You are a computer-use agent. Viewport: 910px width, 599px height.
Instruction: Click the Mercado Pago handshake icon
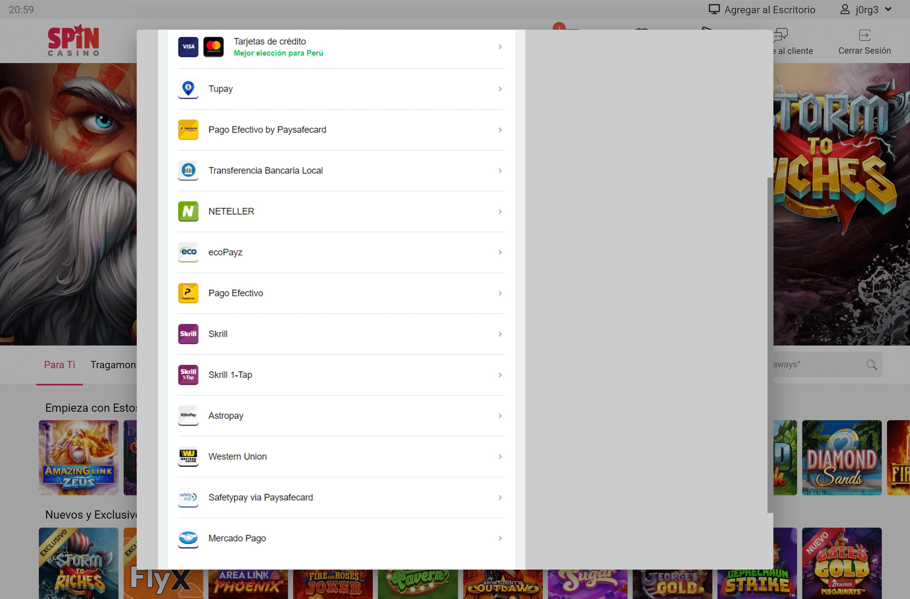[x=188, y=538]
